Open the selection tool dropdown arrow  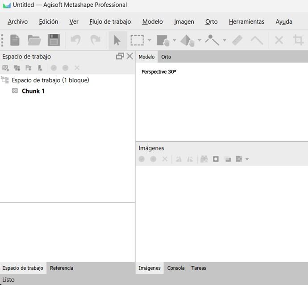150,40
